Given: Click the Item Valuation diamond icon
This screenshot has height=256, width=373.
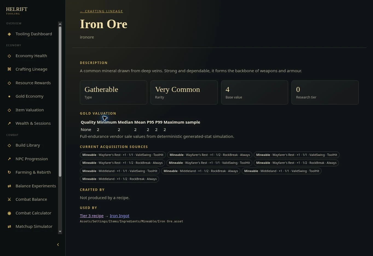Looking at the screenshot, I should (9, 110).
